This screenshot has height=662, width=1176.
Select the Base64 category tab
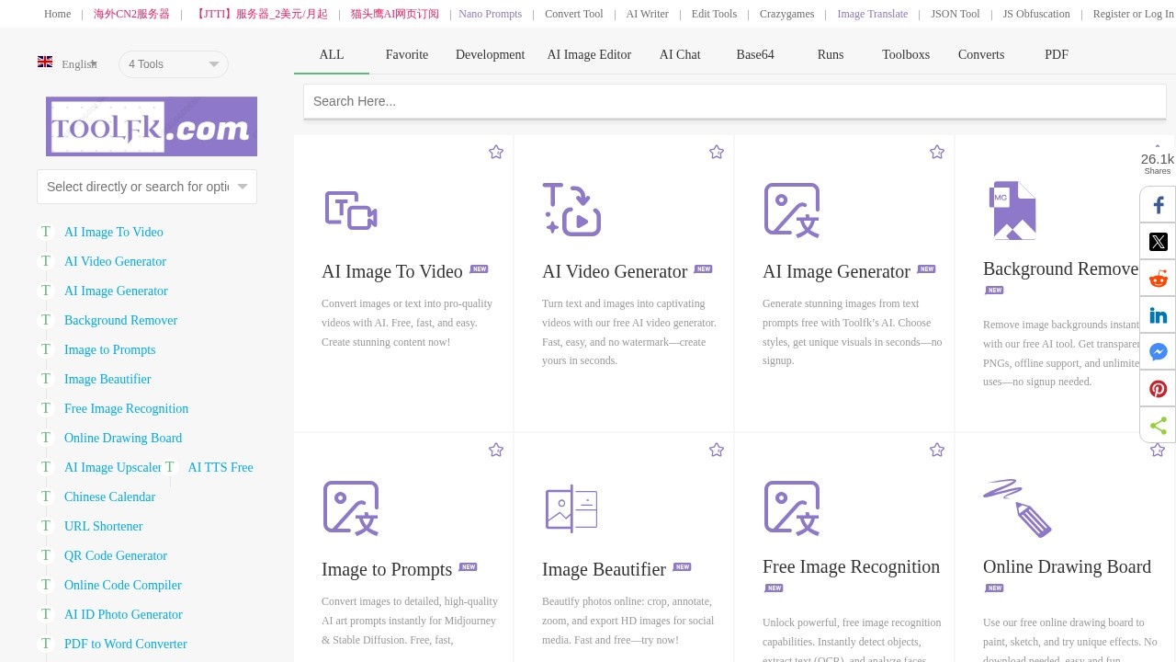(755, 54)
